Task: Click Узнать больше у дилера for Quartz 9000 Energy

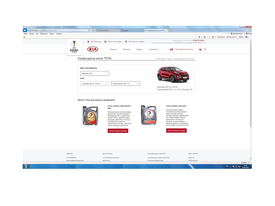Action: [x=118, y=131]
